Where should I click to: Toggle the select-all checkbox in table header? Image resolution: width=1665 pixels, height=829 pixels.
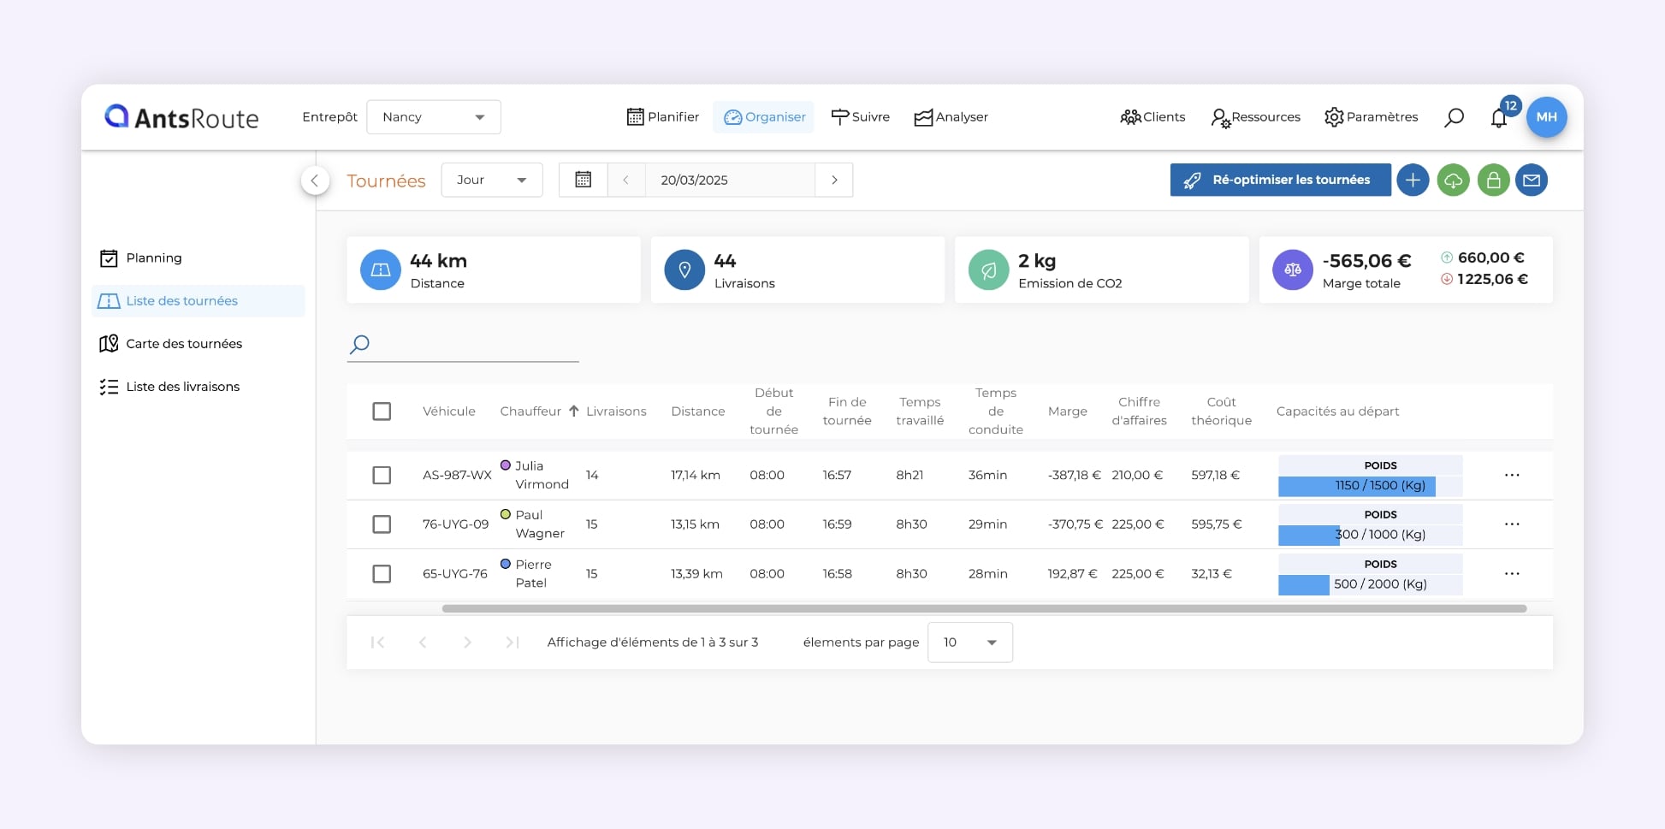(382, 412)
